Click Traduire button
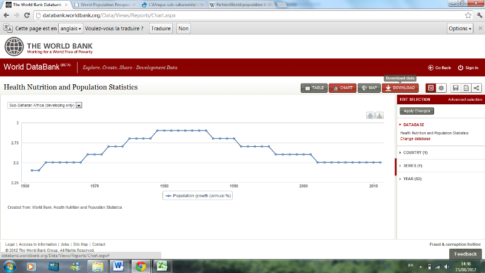This screenshot has width=485, height=273. pyautogui.click(x=161, y=29)
